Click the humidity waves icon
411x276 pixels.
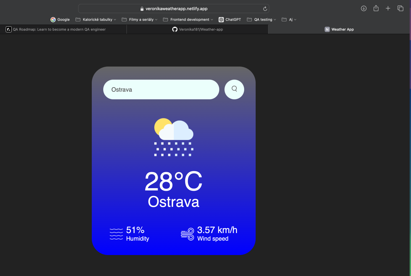(x=116, y=233)
